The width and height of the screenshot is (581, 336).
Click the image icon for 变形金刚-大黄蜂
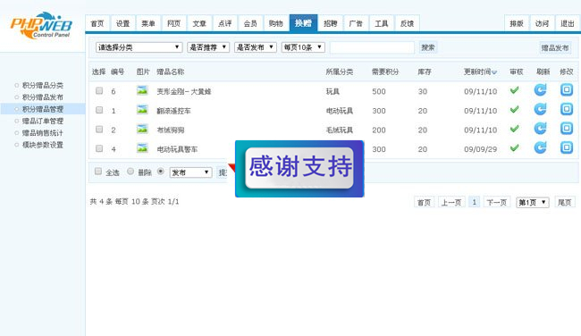[x=142, y=90]
